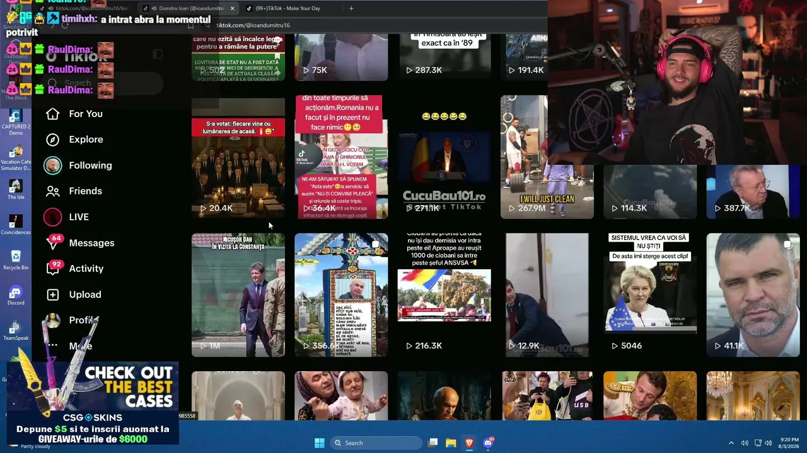Click the browser address bar URL

253,25
